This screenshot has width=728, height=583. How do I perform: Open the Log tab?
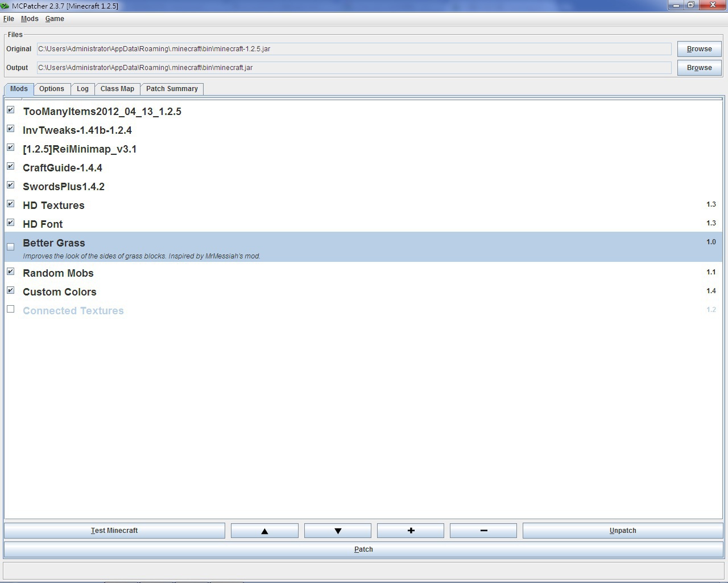tap(82, 89)
